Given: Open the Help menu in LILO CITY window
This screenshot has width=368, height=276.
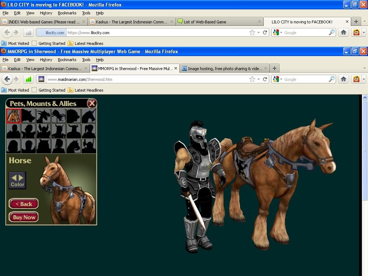Looking at the screenshot, I should tap(100, 13).
